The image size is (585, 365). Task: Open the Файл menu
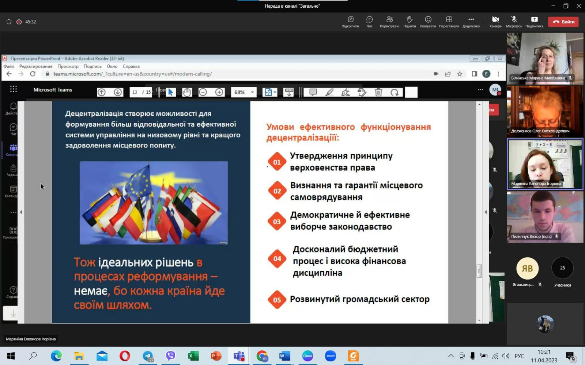coord(9,66)
